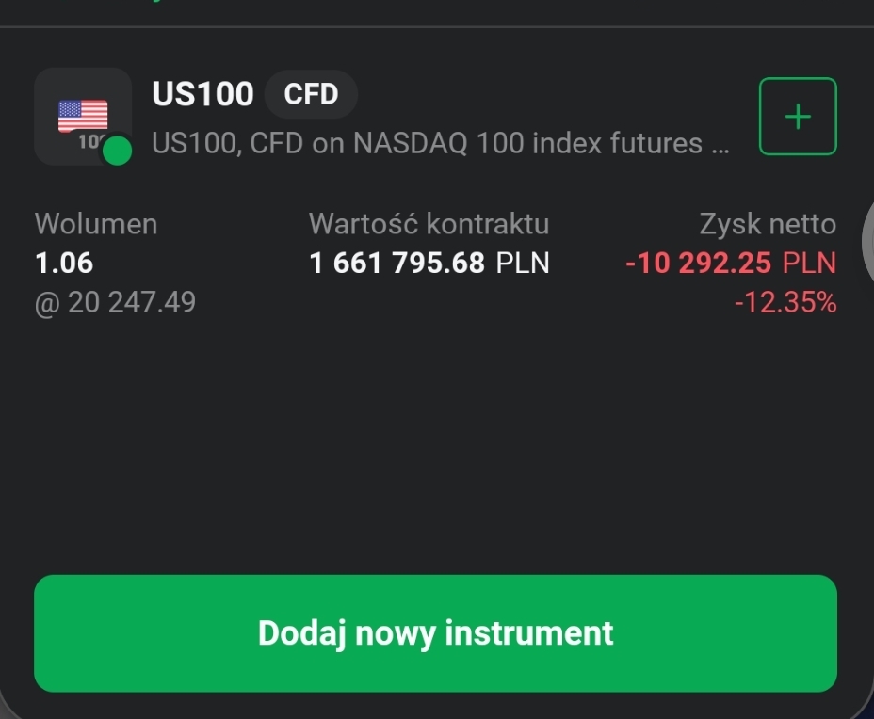Image resolution: width=874 pixels, height=719 pixels.
Task: Tap the CFD badge next to US100
Action: 311,95
